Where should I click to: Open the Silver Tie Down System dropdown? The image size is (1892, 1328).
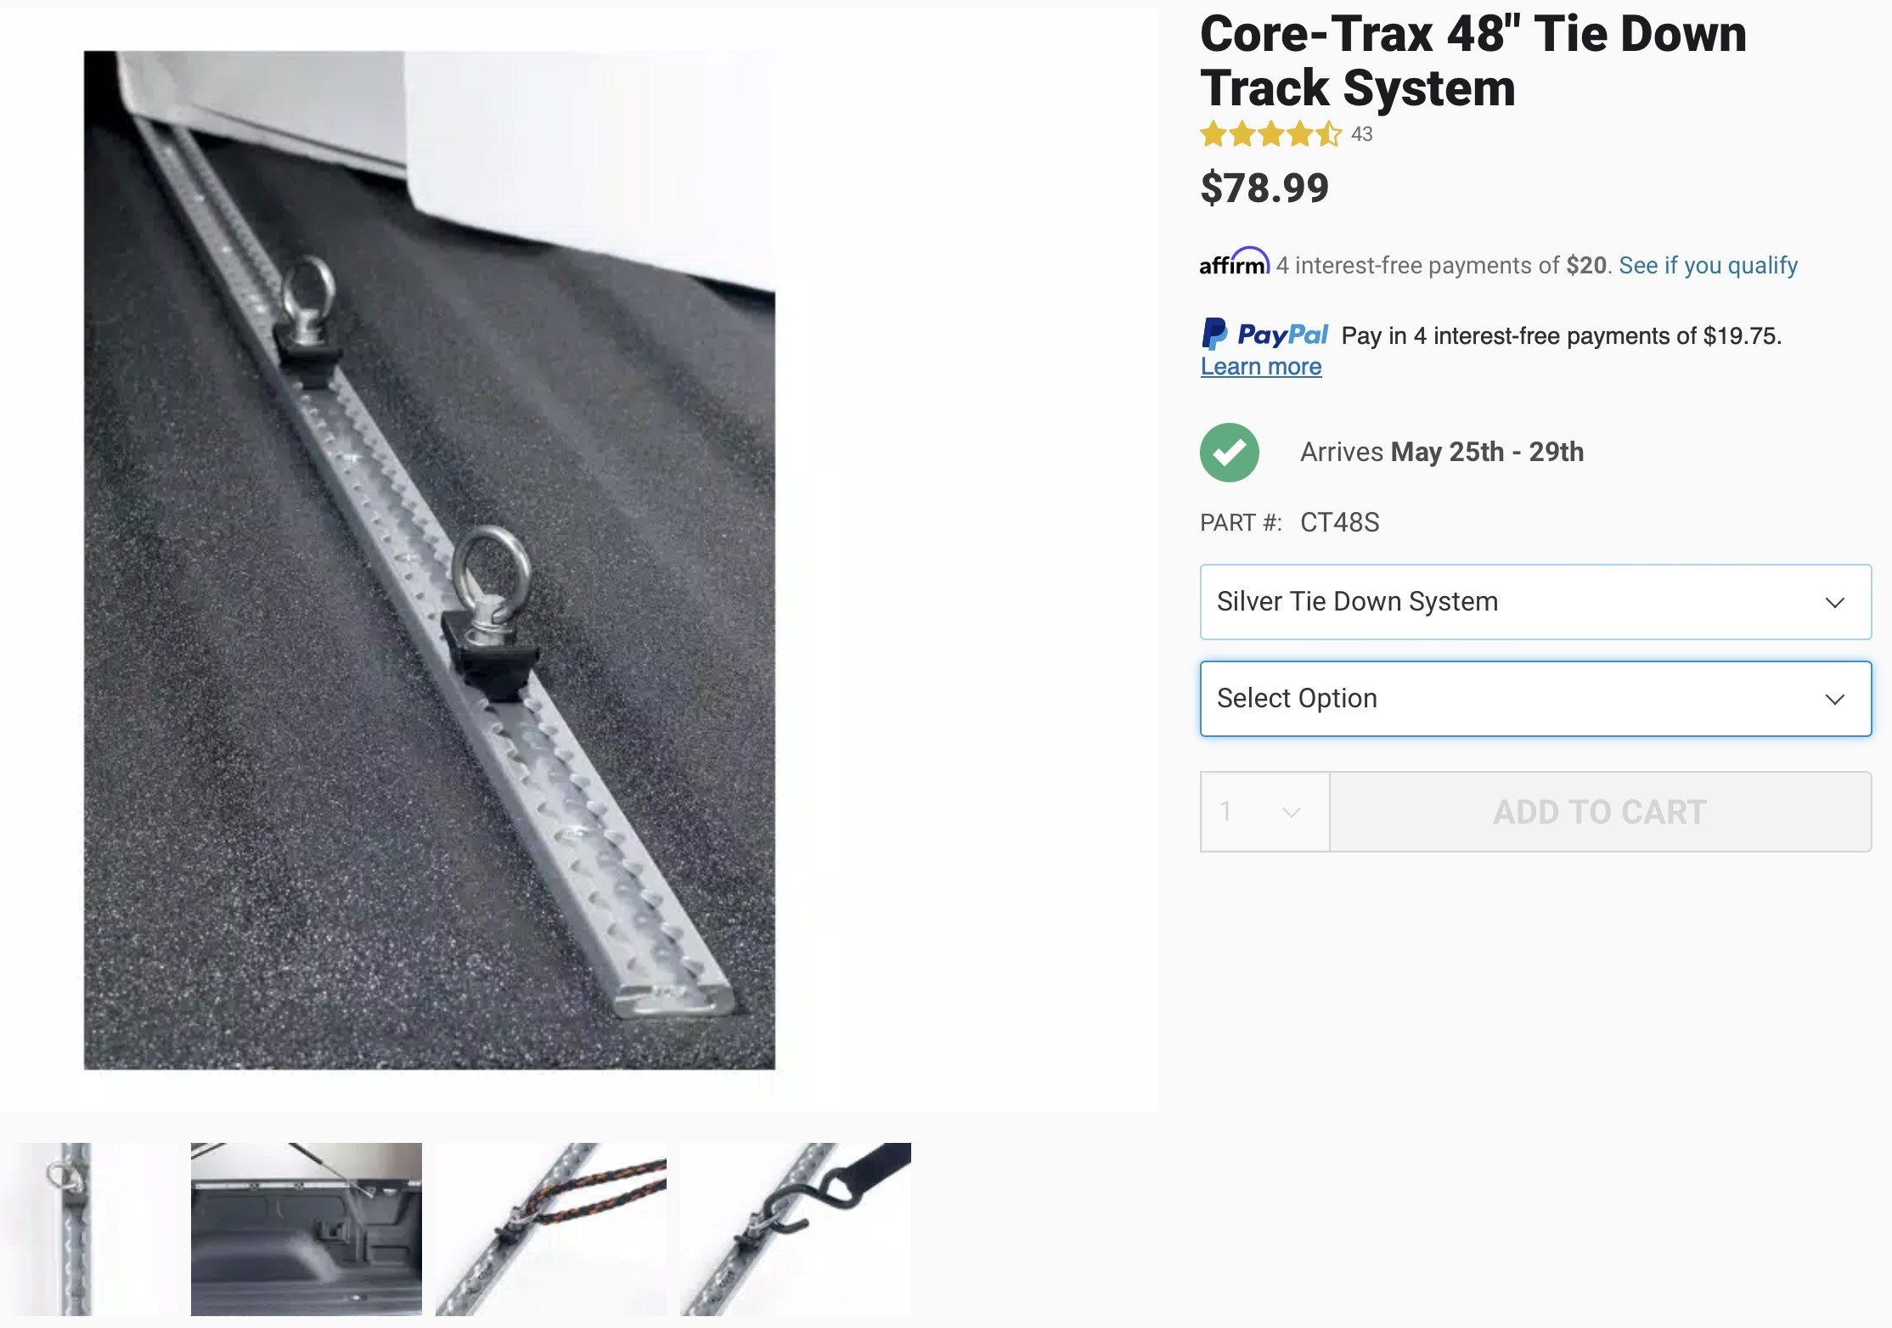1535,602
